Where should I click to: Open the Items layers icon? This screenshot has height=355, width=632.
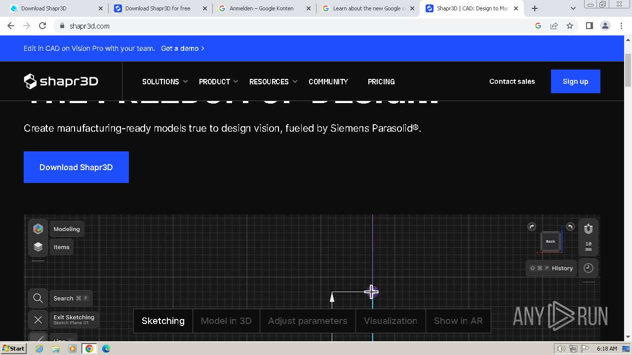(38, 247)
